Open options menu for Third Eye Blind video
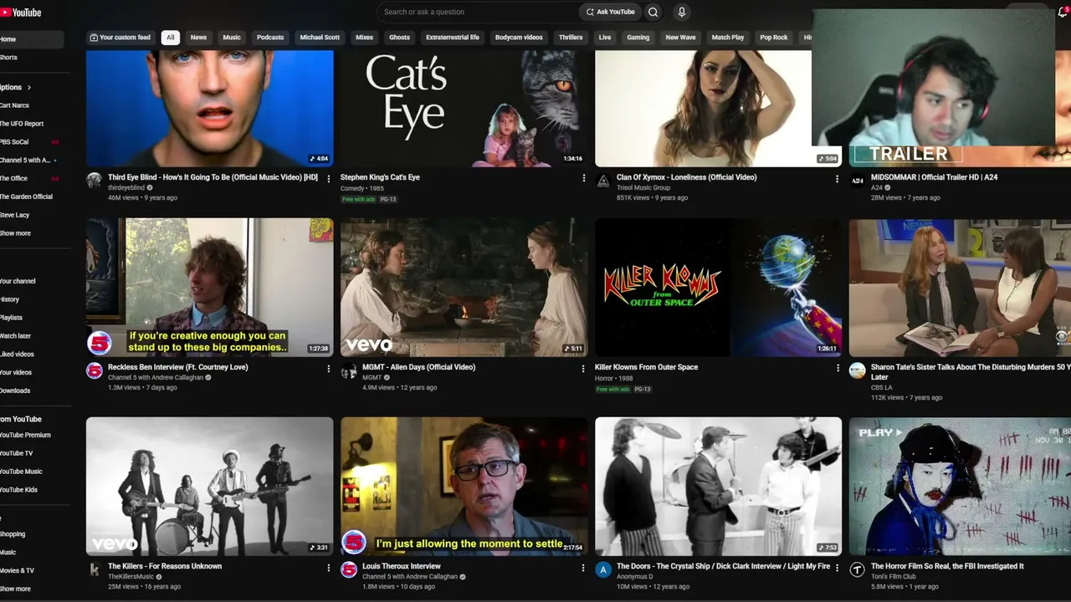 tap(328, 178)
